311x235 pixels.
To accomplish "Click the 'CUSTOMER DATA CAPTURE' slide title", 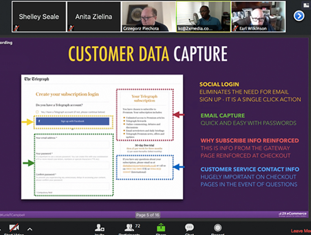I will click(x=148, y=54).
